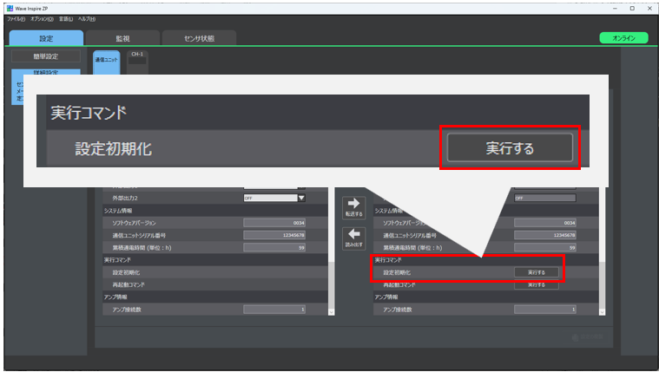Click 実行する for 設定初期化 in the settings list
Image resolution: width=659 pixels, height=372 pixels.
[x=537, y=272]
